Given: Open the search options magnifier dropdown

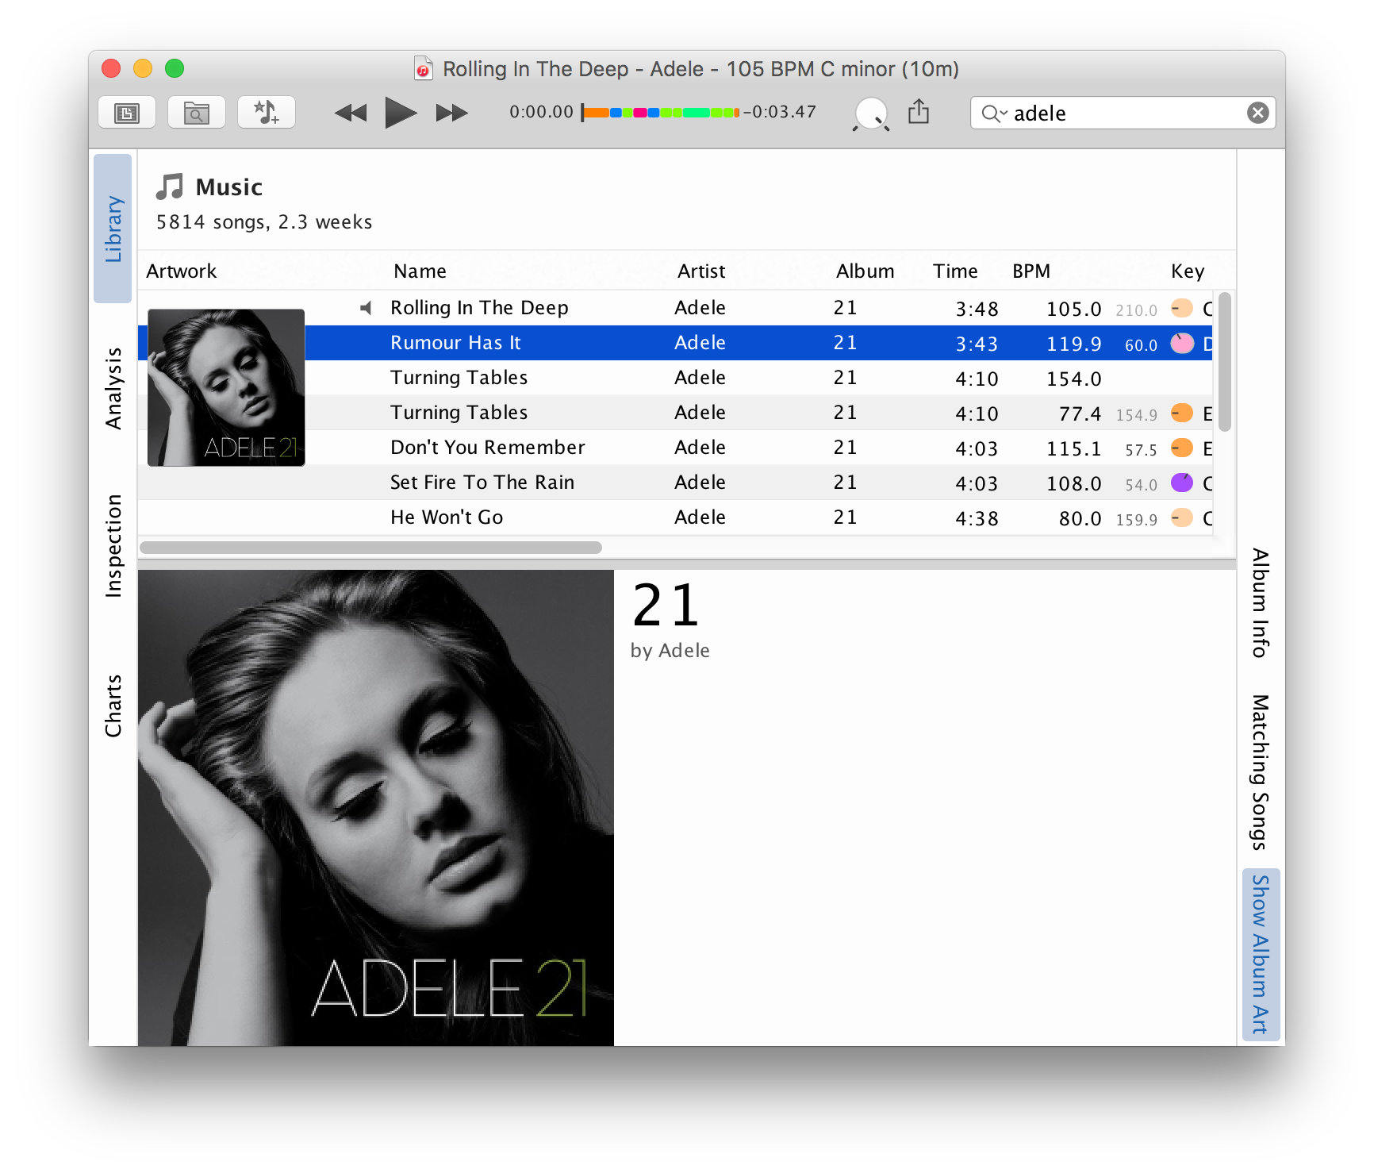Looking at the screenshot, I should point(993,113).
